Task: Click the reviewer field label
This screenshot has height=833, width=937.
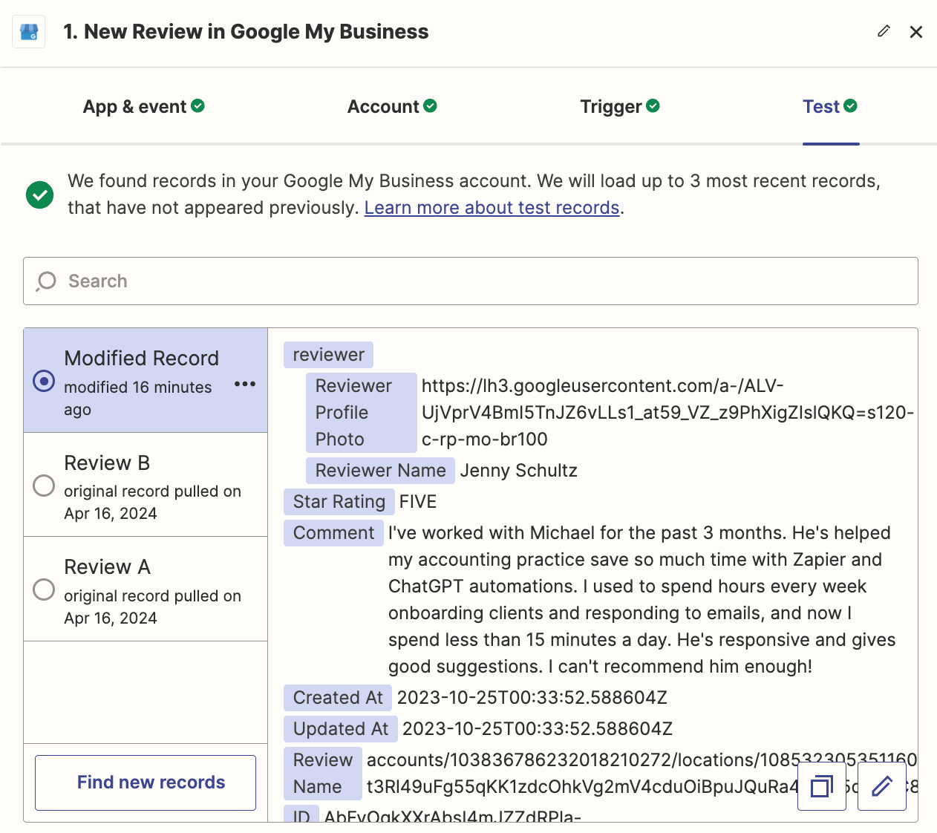Action: 328,355
